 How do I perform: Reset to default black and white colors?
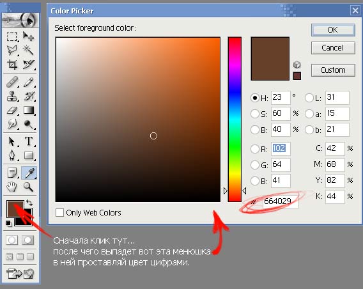click(8, 224)
